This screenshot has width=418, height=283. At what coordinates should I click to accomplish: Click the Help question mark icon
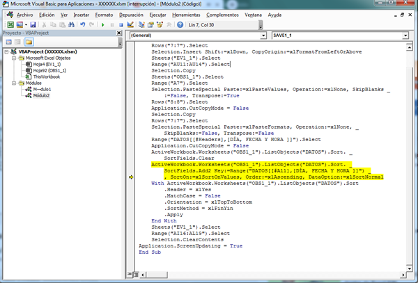(180, 24)
